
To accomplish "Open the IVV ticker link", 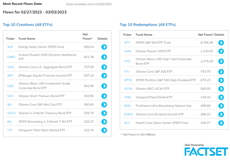I will [126, 72].
